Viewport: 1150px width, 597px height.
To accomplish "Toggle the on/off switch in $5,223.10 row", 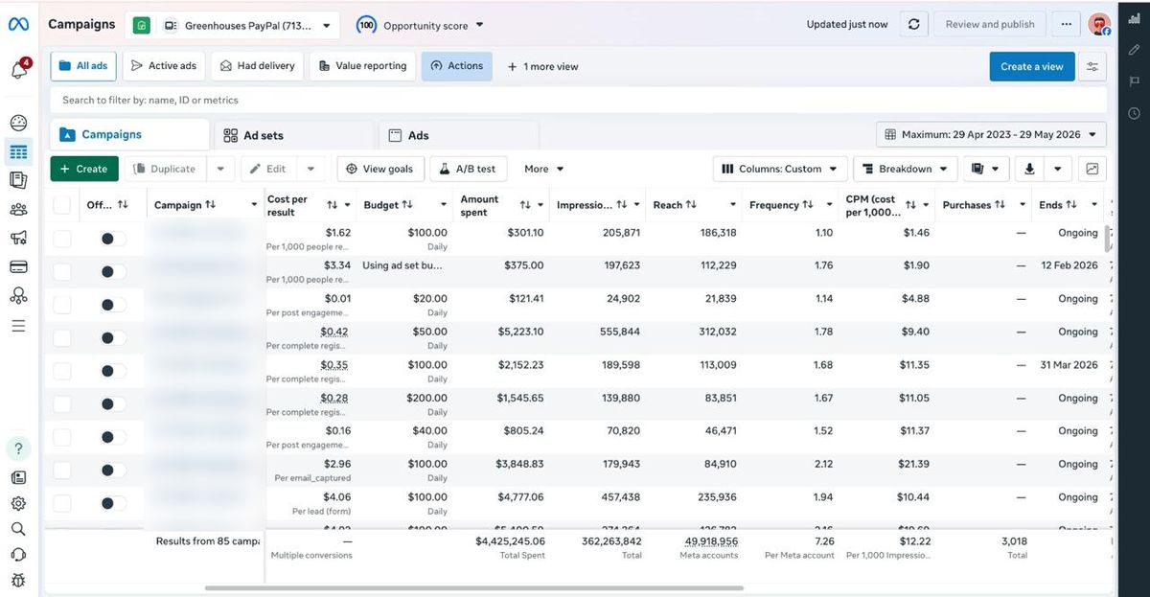I will pos(112,338).
